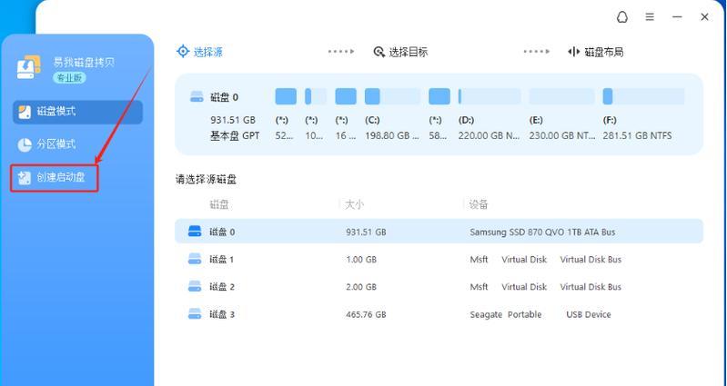The width and height of the screenshot is (727, 386).
Task: Select the 磁盘 1 disk icon
Action: [x=195, y=259]
